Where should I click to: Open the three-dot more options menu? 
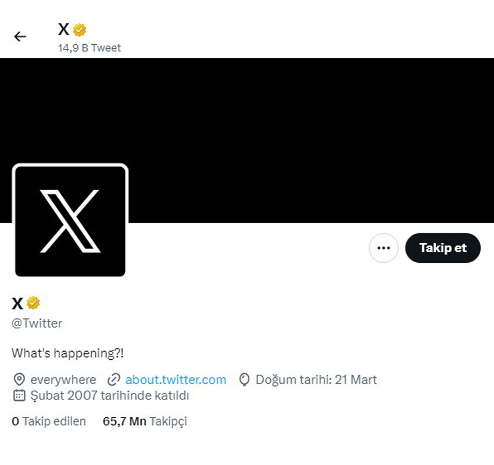(x=384, y=248)
